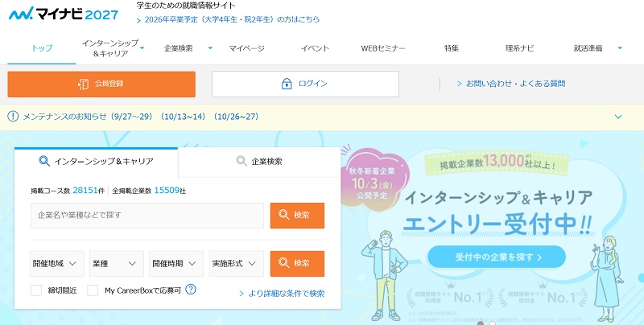Click 掲載企業数13,000社以上 banner label
This screenshot has height=325, width=644.
[497, 162]
